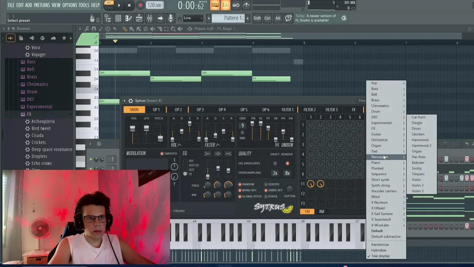Image resolution: width=474 pixels, height=267 pixels.
Task: Toggle the PAT/SONG mode switch
Action: point(109,5)
